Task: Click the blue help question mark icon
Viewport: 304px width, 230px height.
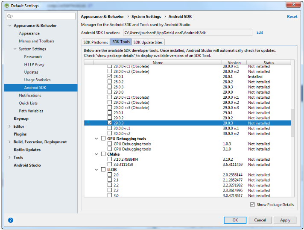Action: click(x=11, y=220)
